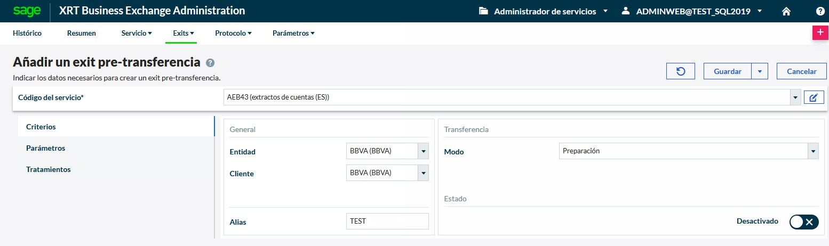
Task: Click the help icon beside page title
Action: tap(210, 63)
